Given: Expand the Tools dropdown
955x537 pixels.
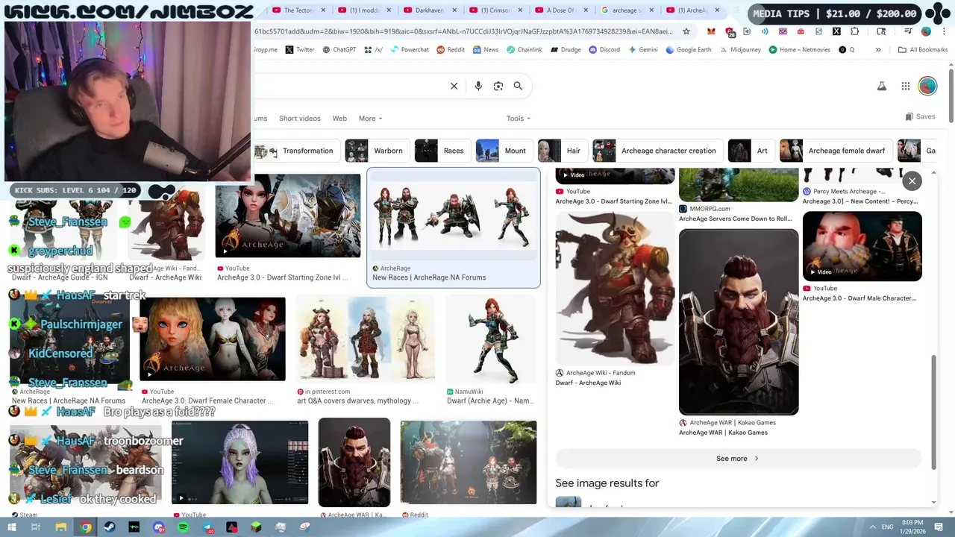Looking at the screenshot, I should [x=519, y=119].
